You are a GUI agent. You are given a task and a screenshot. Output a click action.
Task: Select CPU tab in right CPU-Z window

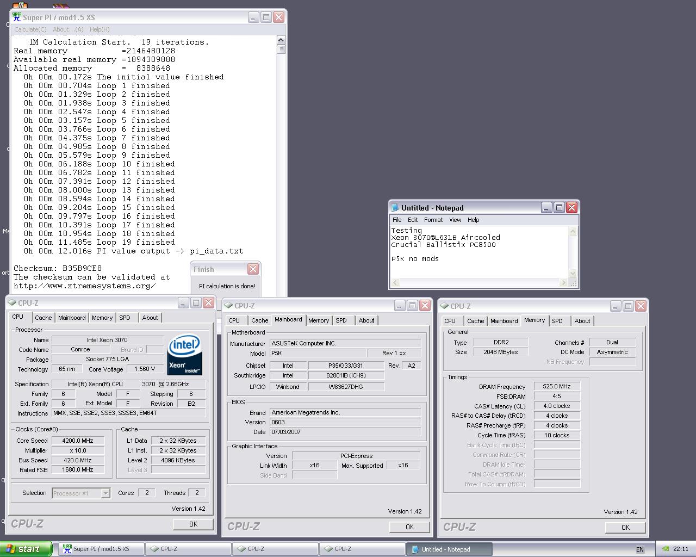point(450,321)
